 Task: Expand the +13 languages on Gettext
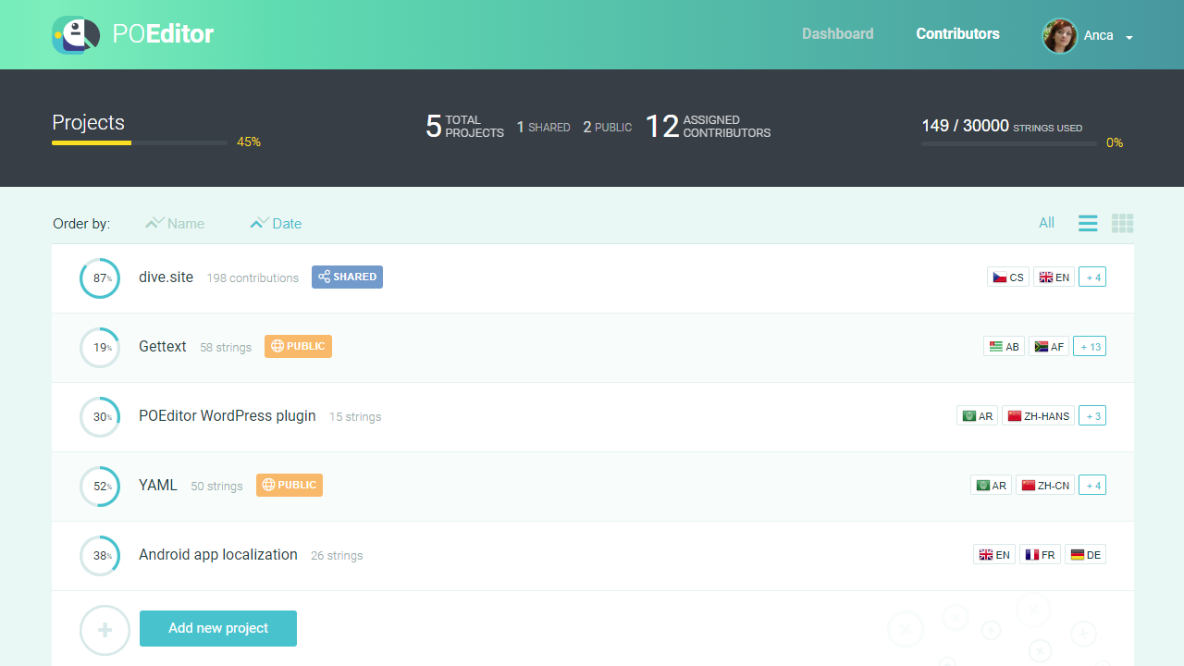[x=1089, y=346]
